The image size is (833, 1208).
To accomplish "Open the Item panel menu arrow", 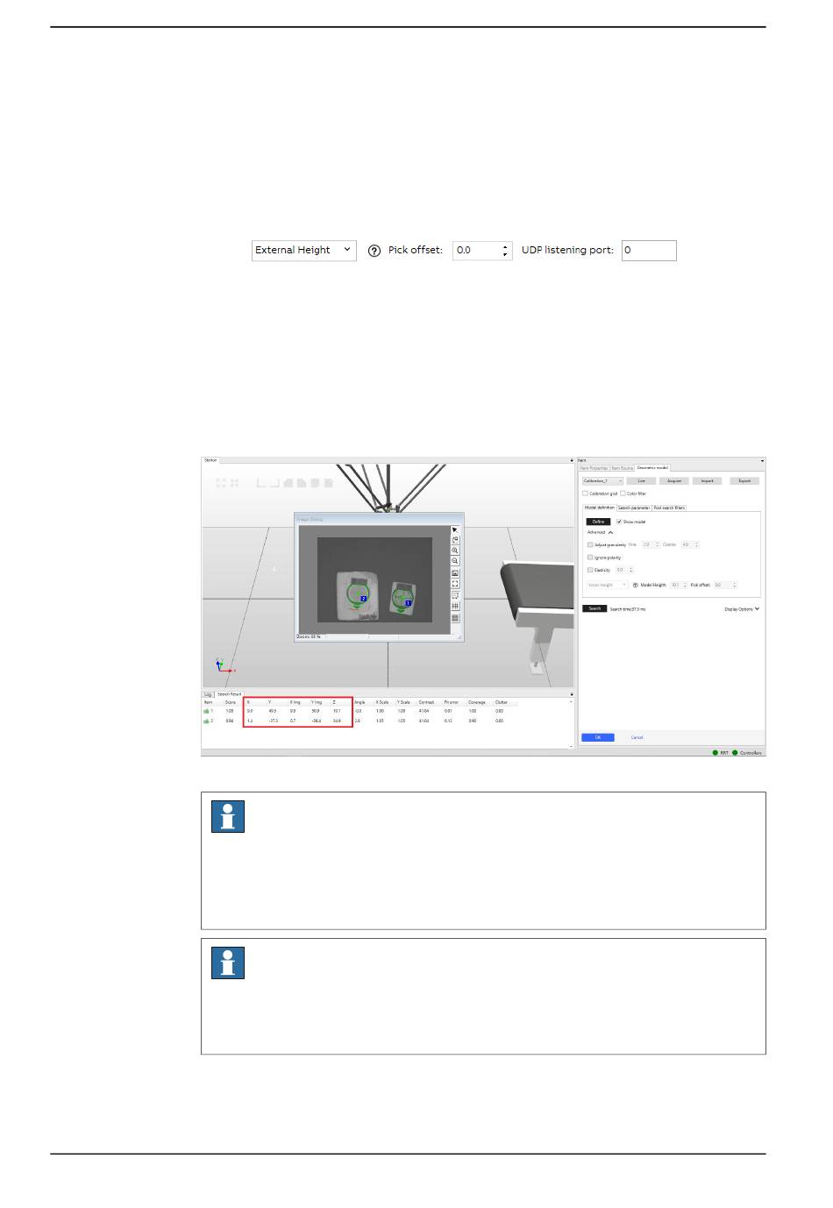I will pyautogui.click(x=762, y=460).
